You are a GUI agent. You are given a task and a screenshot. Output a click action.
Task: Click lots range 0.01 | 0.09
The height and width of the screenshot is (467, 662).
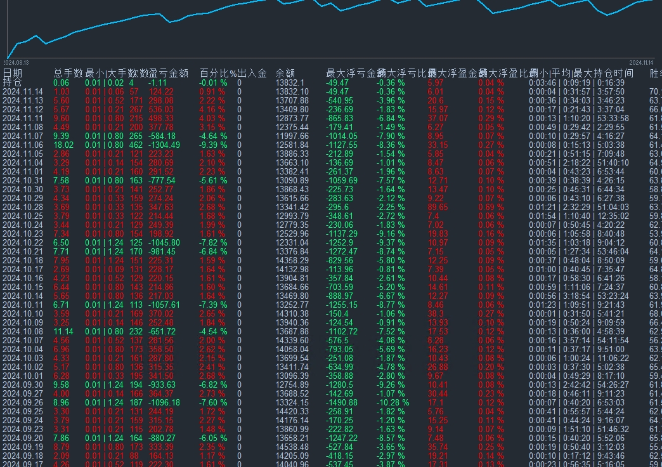(x=104, y=269)
